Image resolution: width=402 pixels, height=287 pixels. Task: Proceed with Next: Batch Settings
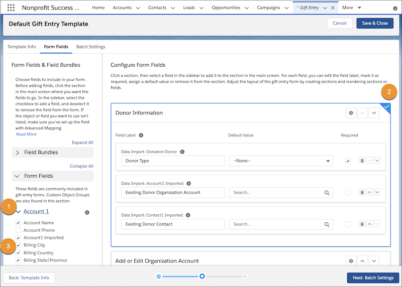tap(373, 278)
